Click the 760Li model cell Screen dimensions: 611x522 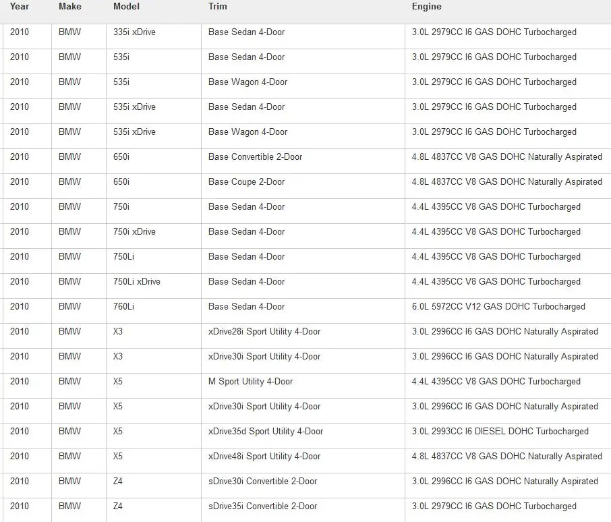tap(123, 306)
